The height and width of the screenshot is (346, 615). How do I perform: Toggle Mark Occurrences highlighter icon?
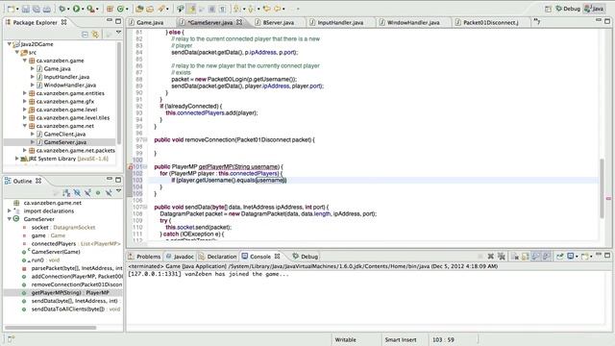pyautogui.click(x=191, y=9)
